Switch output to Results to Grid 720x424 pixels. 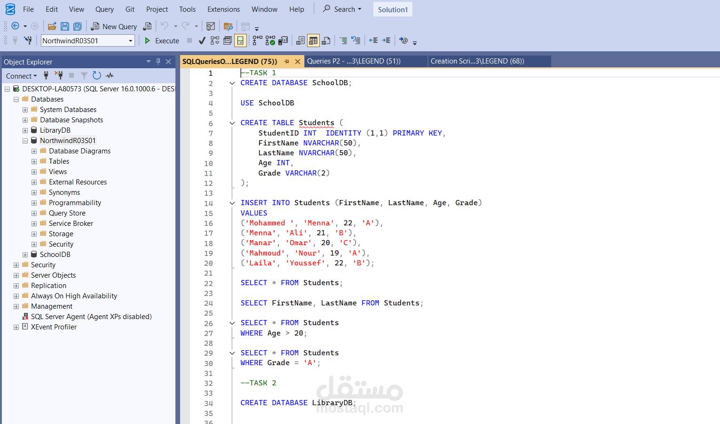313,40
